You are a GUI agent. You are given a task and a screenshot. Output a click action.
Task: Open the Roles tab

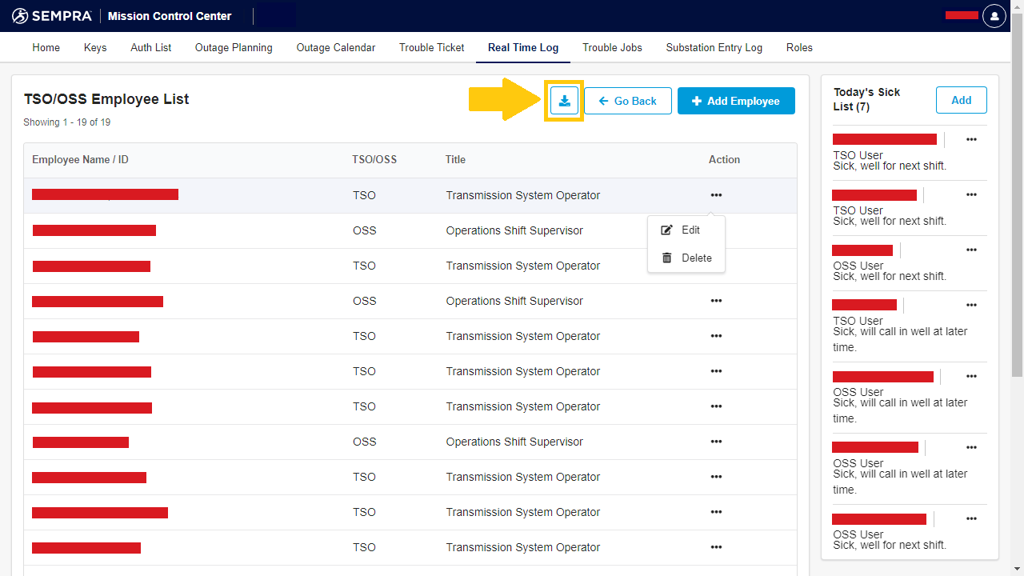[x=798, y=48]
